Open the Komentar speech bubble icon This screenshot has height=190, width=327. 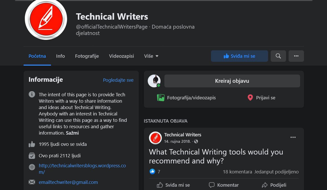(212, 185)
